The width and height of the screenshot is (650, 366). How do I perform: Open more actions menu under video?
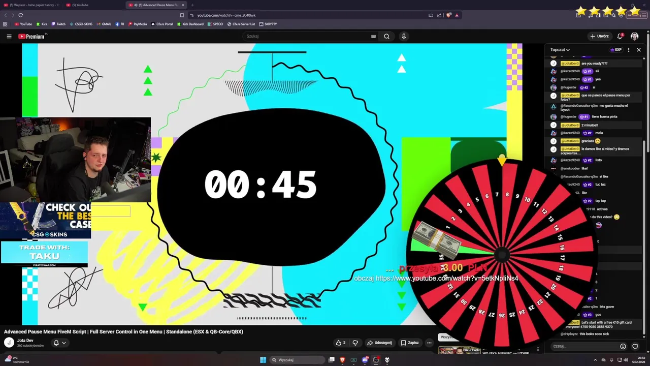click(x=429, y=343)
